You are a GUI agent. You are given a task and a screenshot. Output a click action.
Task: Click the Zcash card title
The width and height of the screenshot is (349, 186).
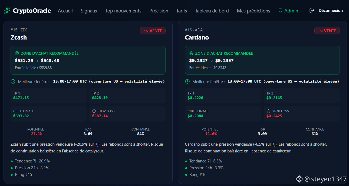tap(19, 37)
